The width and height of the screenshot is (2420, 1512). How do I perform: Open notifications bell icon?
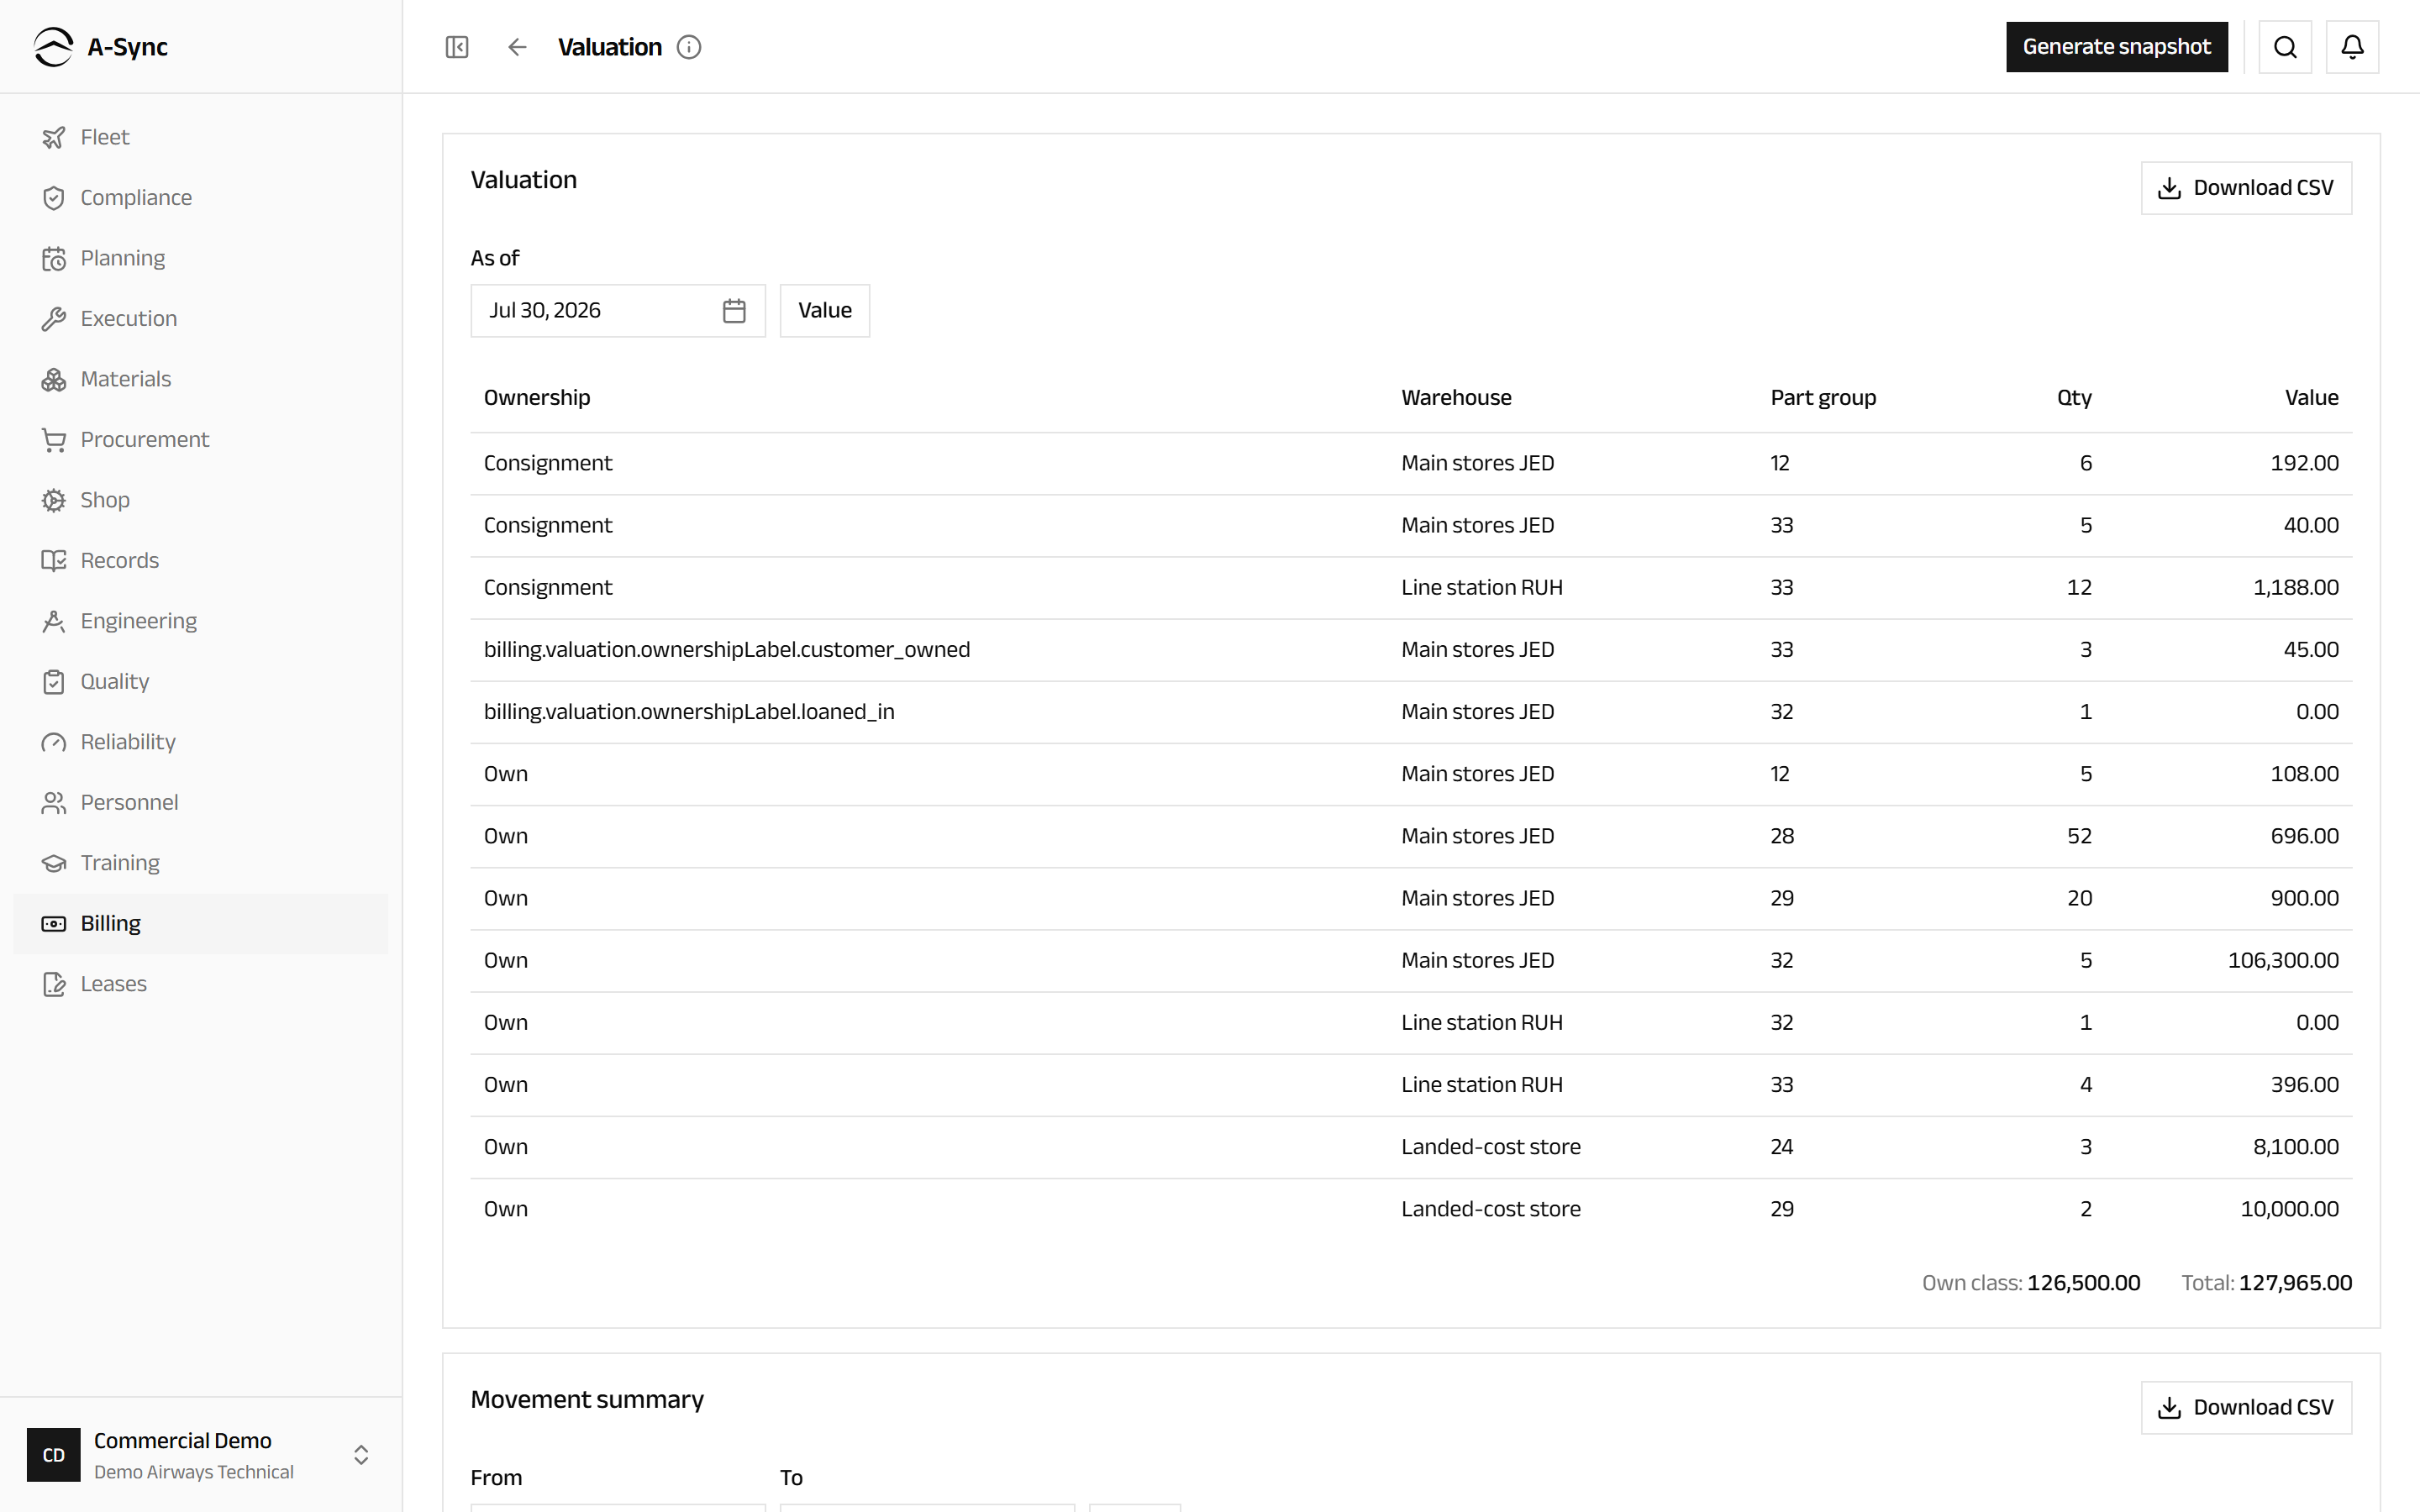(x=2352, y=47)
